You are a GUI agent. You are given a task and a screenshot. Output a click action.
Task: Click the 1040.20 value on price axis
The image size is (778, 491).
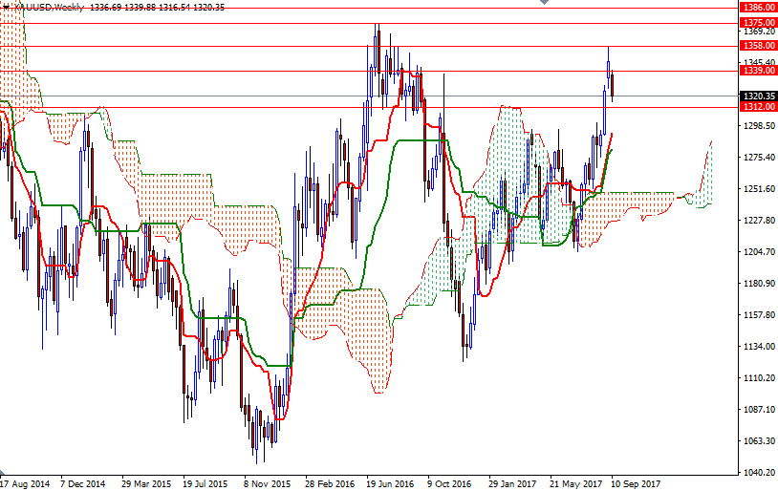[757, 472]
